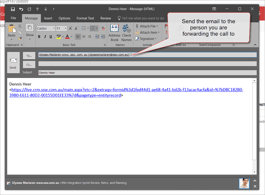This screenshot has width=265, height=195.
Task: Open the Address Book
Action: [114, 33]
